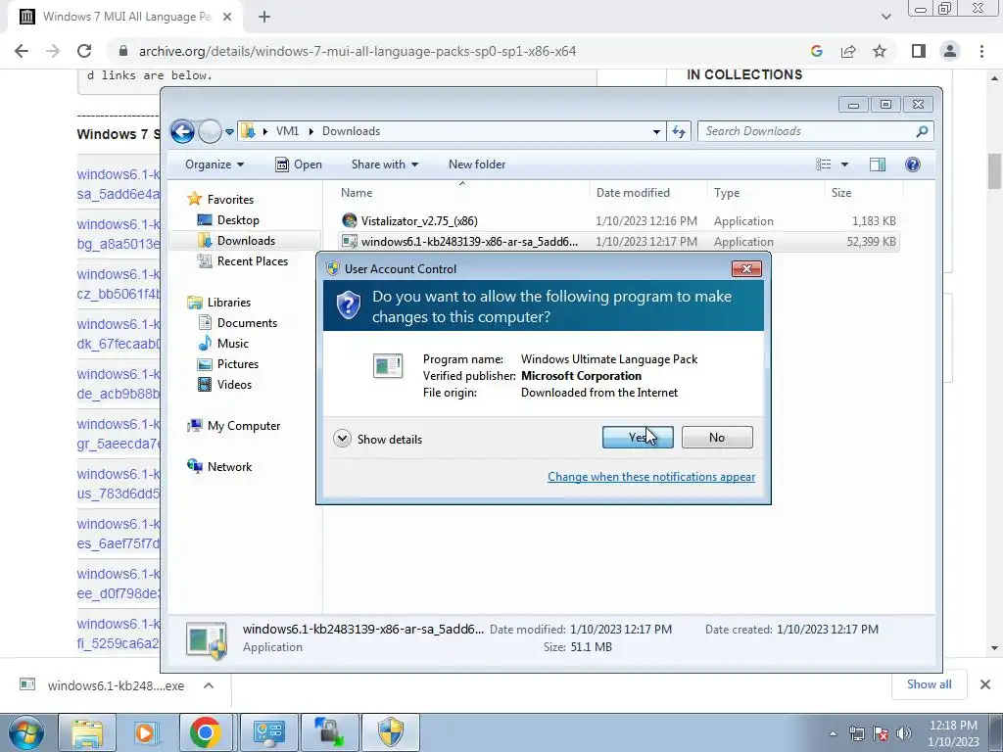Open downloaded windows6.1-kb248....exe item
The height and width of the screenshot is (752, 1003).
(102, 685)
